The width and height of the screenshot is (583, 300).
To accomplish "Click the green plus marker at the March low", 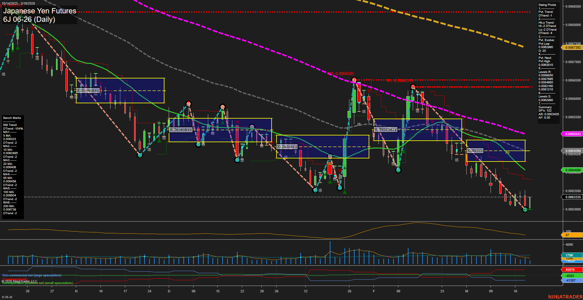I will 525,211.
